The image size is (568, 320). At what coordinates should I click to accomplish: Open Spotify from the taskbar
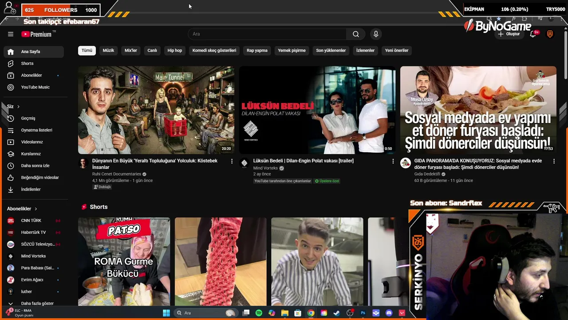pyautogui.click(x=259, y=313)
